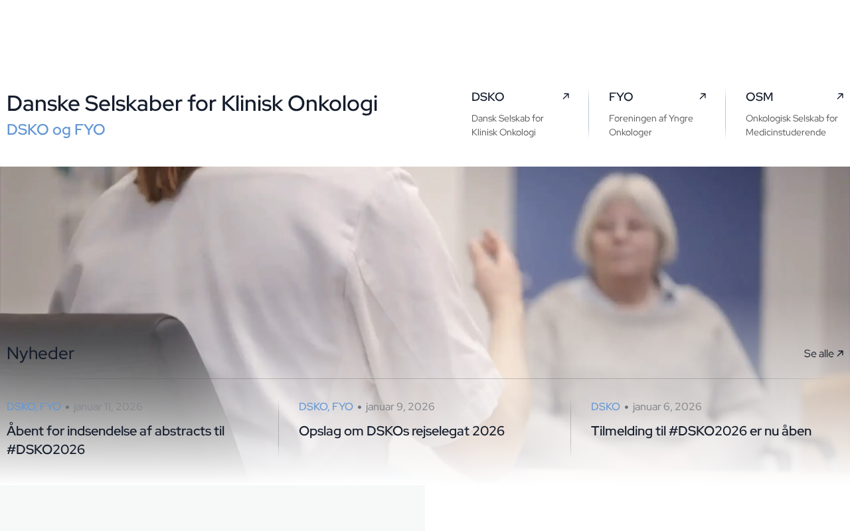Click Foreningen af Yngre Onkologer description
The width and height of the screenshot is (850, 531).
coord(651,125)
